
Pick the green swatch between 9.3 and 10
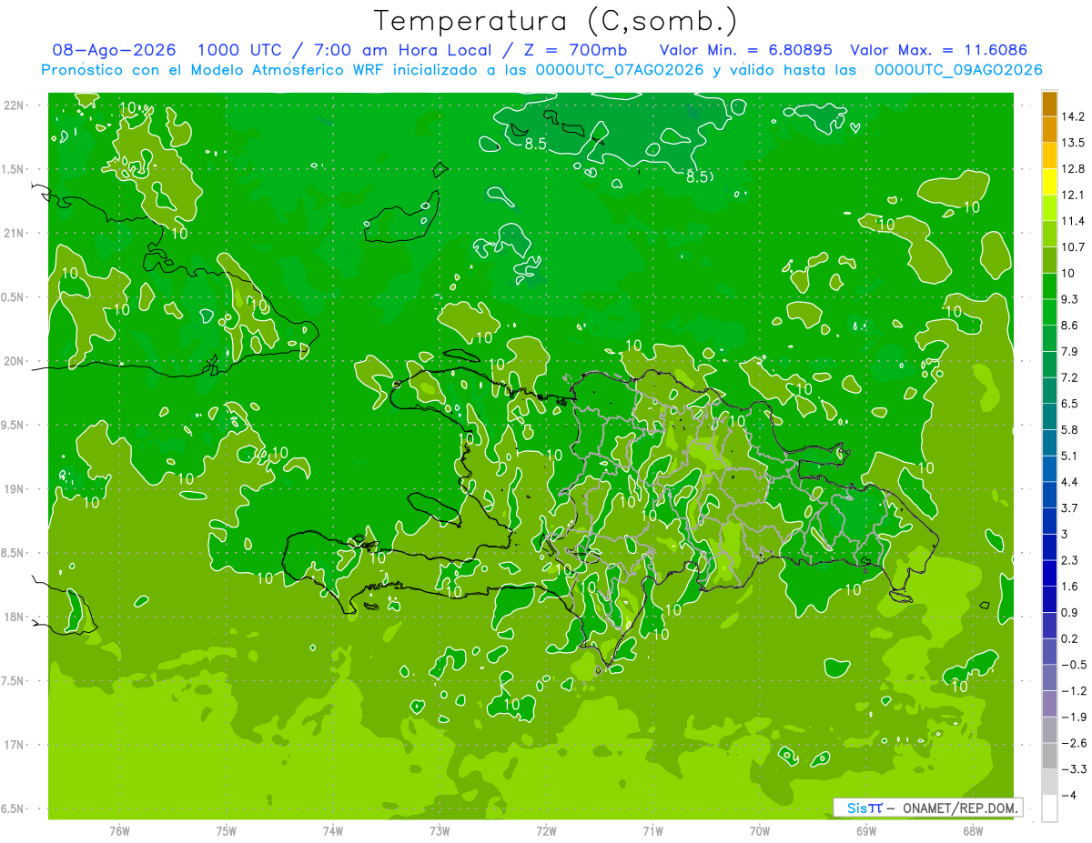coord(1049,286)
